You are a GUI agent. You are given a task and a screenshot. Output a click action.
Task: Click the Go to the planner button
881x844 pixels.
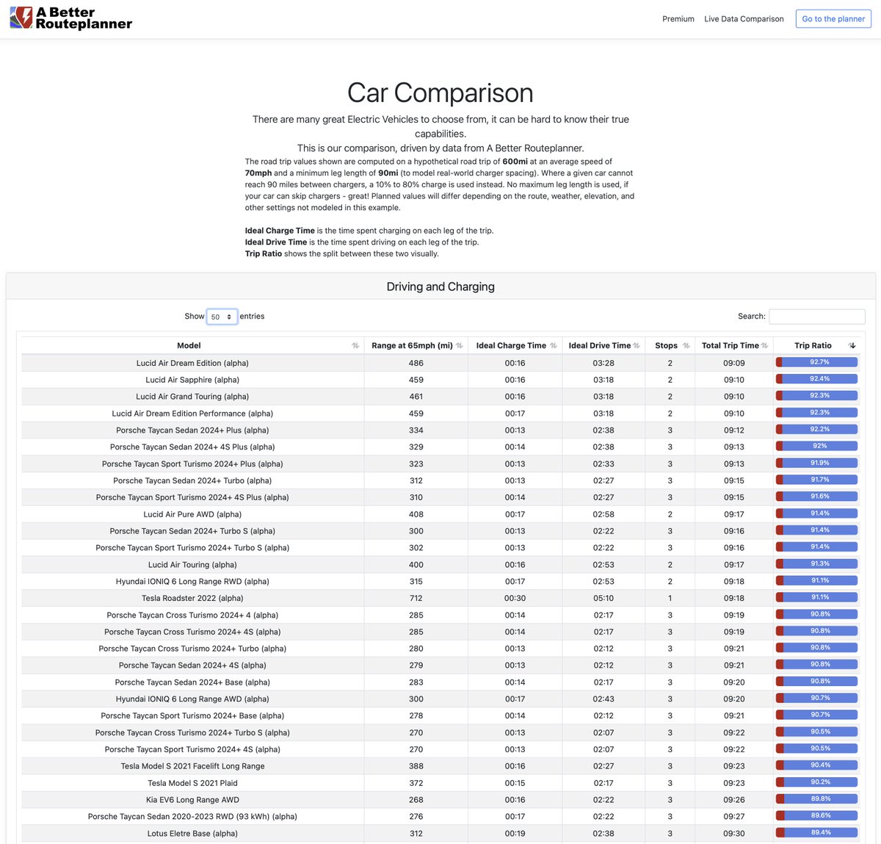pyautogui.click(x=833, y=19)
